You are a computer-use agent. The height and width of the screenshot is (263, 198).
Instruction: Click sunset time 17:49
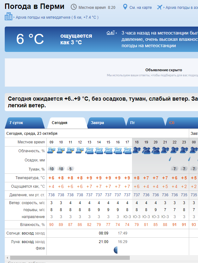point(123,233)
